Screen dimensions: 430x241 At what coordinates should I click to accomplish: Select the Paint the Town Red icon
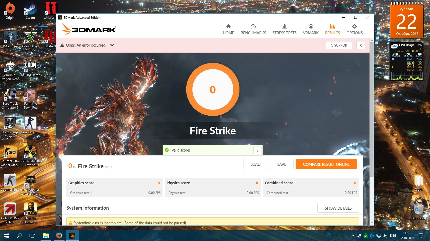pyautogui.click(x=30, y=99)
